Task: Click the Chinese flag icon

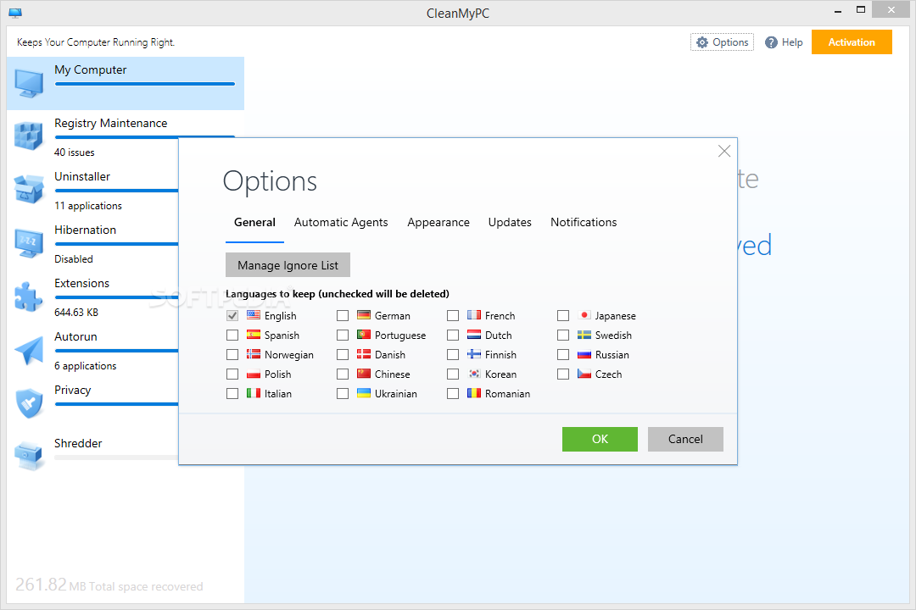Action: 364,374
